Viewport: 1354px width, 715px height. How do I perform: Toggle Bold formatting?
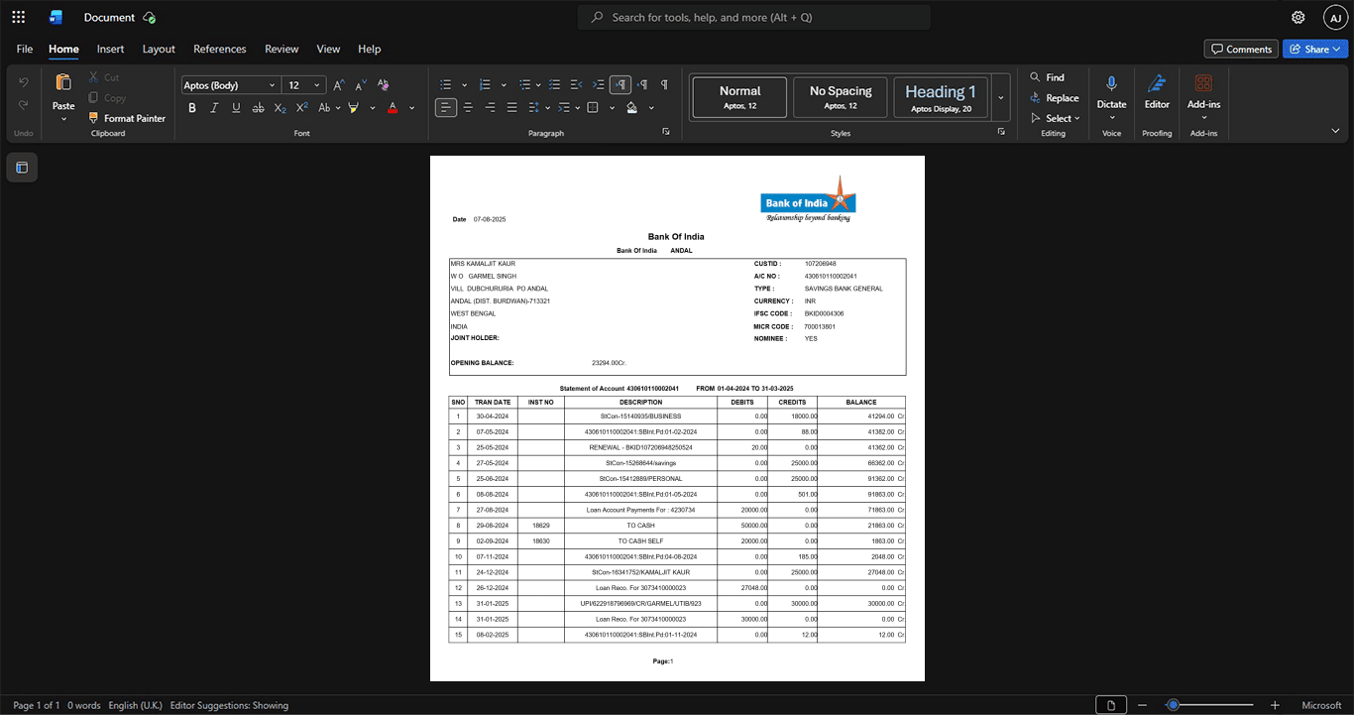[x=192, y=107]
